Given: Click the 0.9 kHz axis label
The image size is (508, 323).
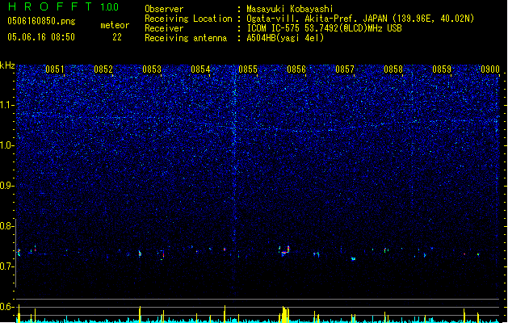Looking at the screenshot, I should tap(7, 186).
